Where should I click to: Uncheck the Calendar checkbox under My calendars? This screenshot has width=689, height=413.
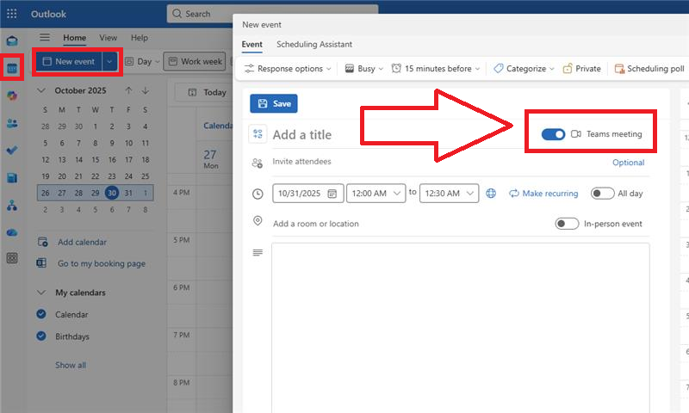point(41,314)
